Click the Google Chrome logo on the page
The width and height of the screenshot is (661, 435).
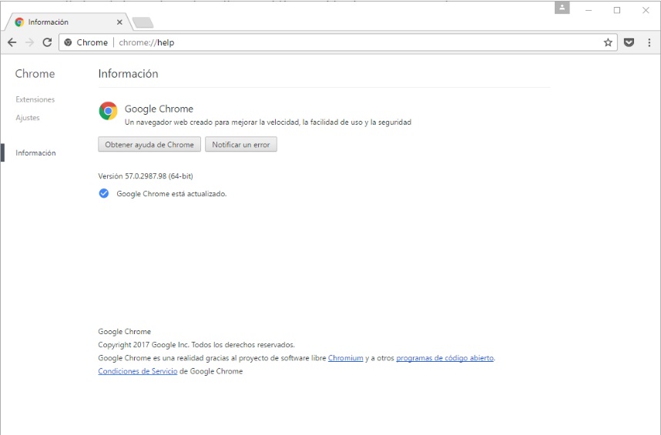(x=108, y=111)
